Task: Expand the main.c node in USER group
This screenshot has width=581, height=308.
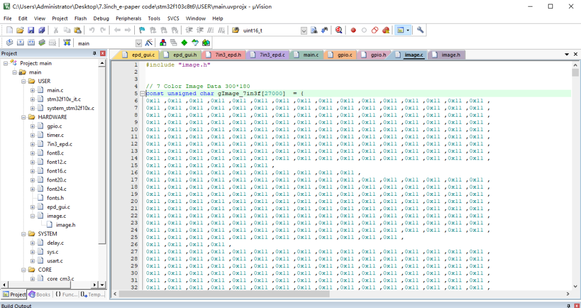Action: 32,90
